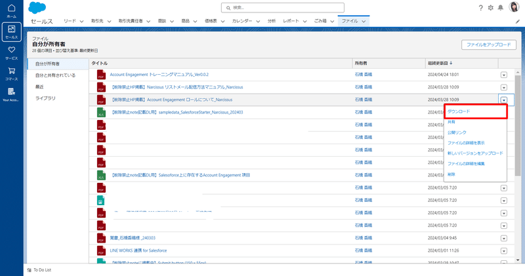This screenshot has height=276, width=525.
Task: Open the サービス heart icon in the sidebar
Action: point(11,50)
